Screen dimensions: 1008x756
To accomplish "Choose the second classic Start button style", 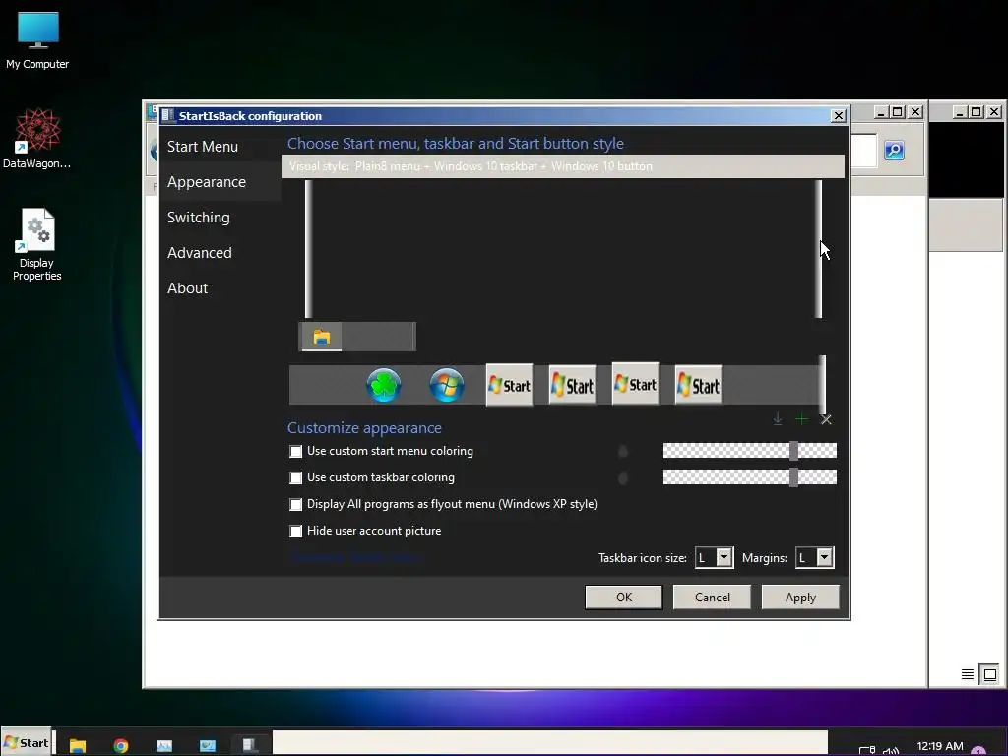I will click(572, 385).
